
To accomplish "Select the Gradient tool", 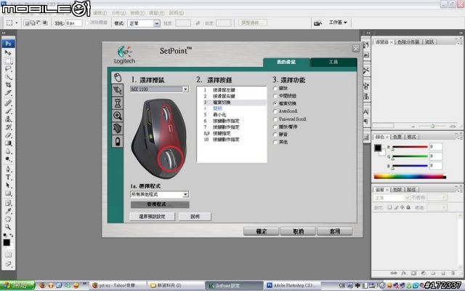I will [8, 143].
